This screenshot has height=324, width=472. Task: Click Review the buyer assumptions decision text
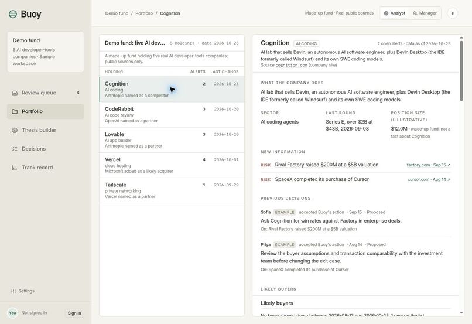(x=351, y=257)
